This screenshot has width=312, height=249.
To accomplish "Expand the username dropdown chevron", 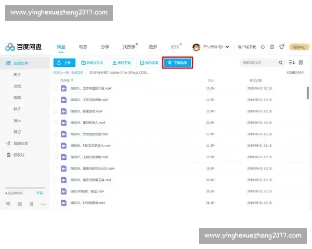I will tap(227, 47).
